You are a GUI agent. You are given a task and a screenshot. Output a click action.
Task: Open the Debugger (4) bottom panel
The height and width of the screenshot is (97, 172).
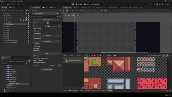point(73,91)
